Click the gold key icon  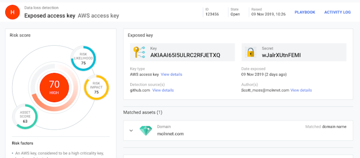(139, 52)
